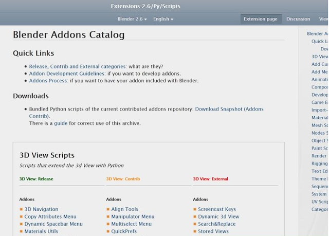Jump to Rigging in sidebar contents
329x236 pixels.
tap(320, 164)
